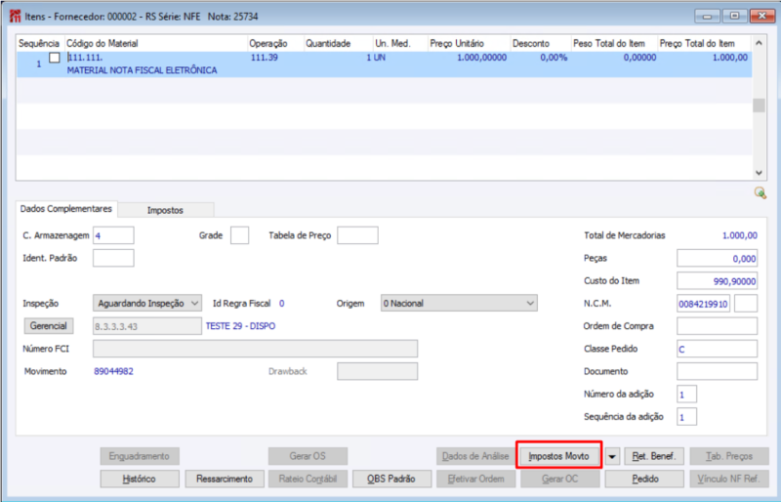Click the Total de Mercadorias value 1.000,00
The image size is (781, 502).
point(740,235)
